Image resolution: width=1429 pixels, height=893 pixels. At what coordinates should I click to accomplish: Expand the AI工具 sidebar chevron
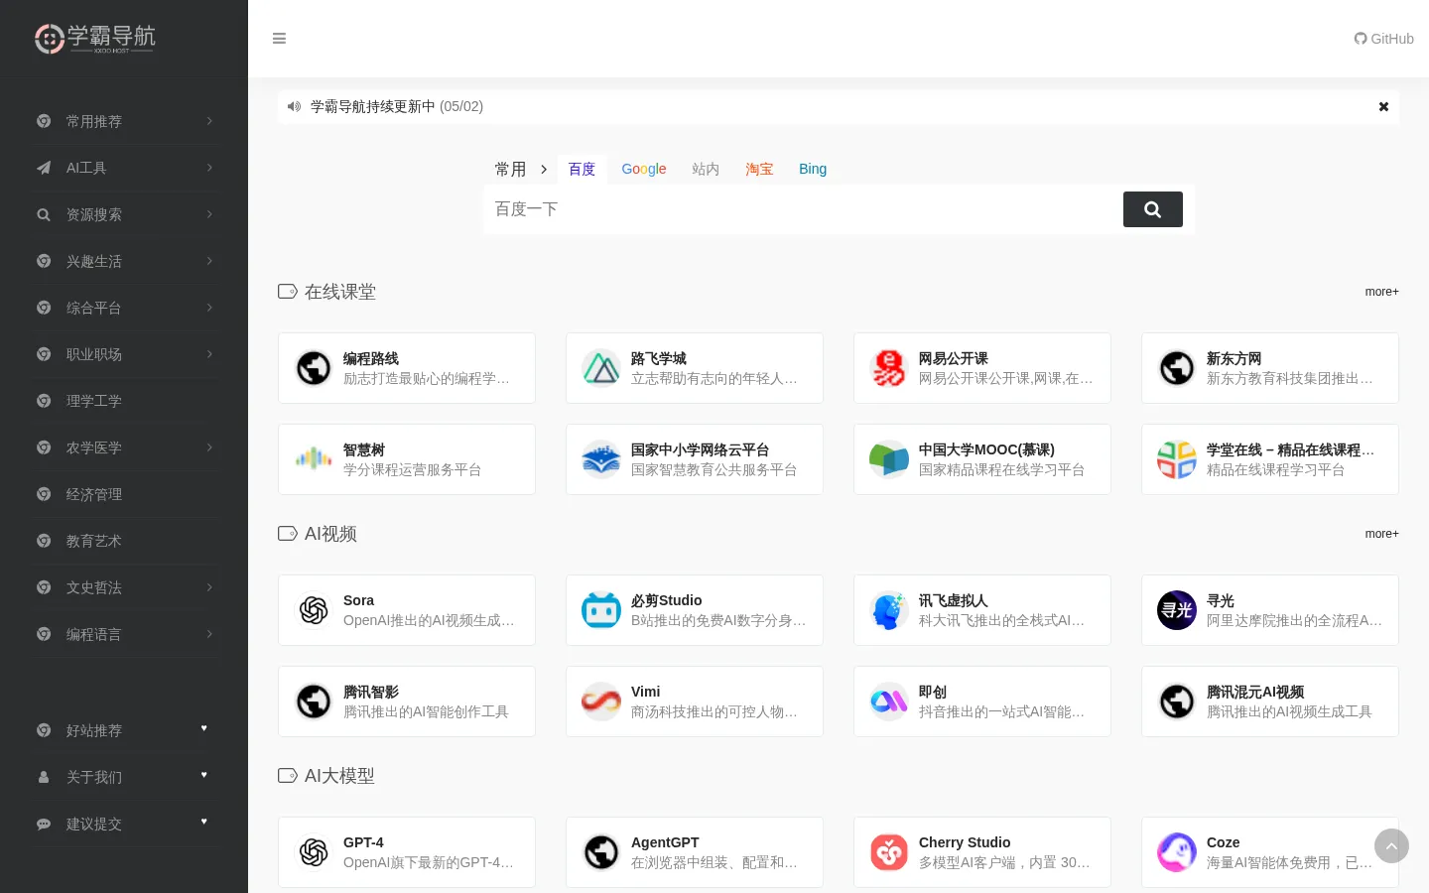coord(209,168)
